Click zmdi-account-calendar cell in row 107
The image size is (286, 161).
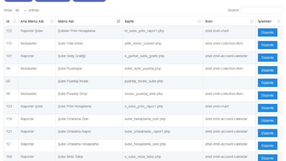(x=226, y=56)
